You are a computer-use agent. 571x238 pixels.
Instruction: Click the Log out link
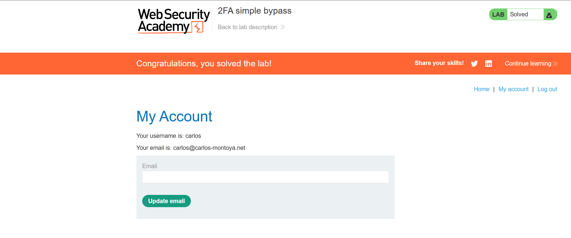(547, 89)
